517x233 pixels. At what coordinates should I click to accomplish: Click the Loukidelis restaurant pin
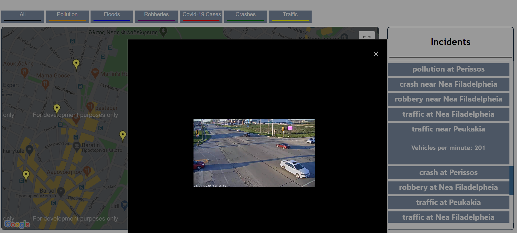click(25, 72)
